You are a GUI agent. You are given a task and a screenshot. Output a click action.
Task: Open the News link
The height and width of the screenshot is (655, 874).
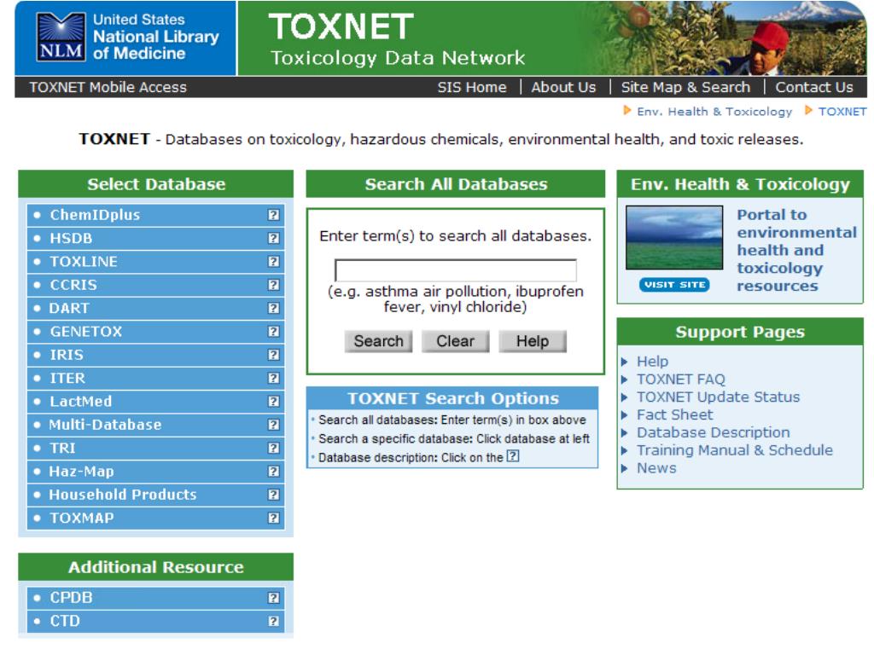click(x=656, y=468)
